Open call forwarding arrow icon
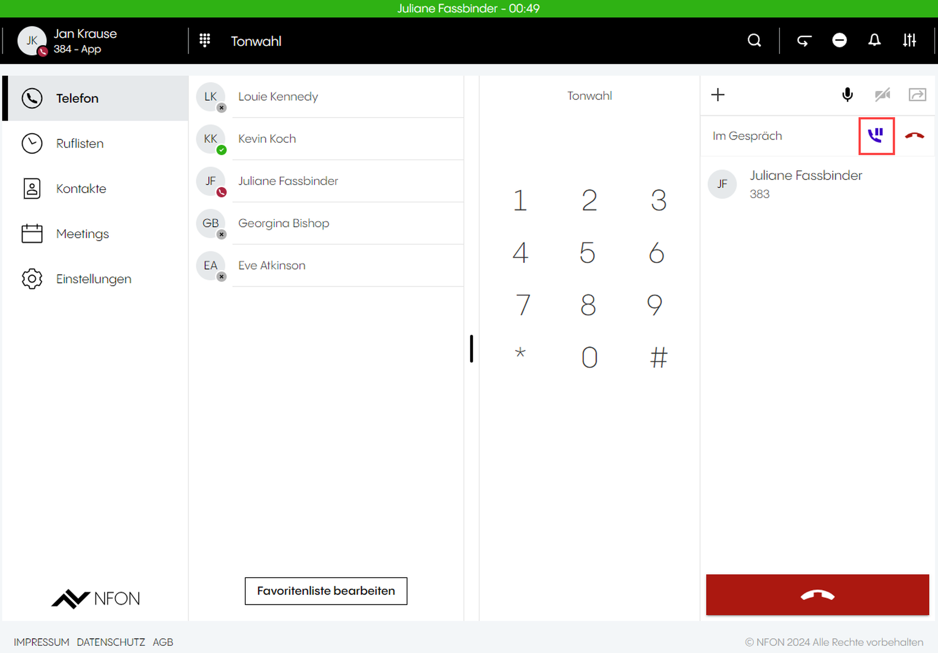The height and width of the screenshot is (653, 938). (x=804, y=41)
